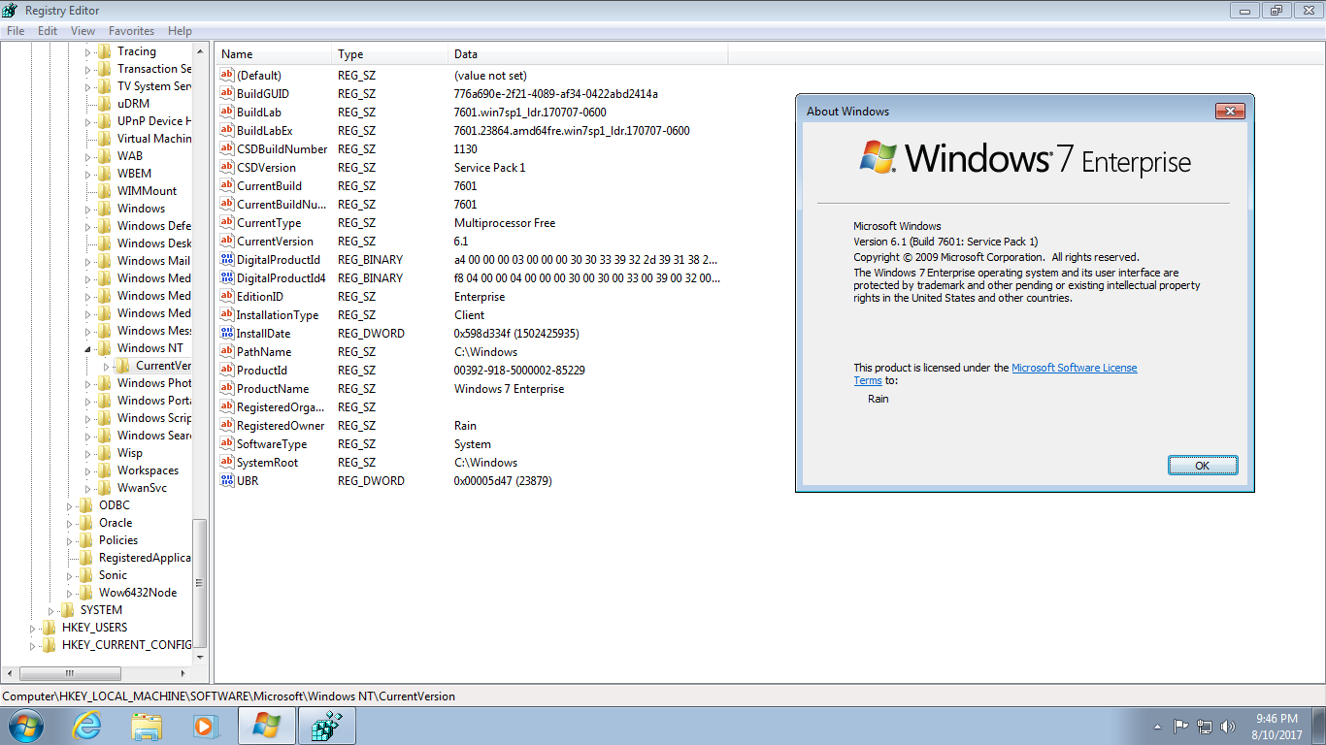Expand the SYSTEM hive node

click(51, 610)
